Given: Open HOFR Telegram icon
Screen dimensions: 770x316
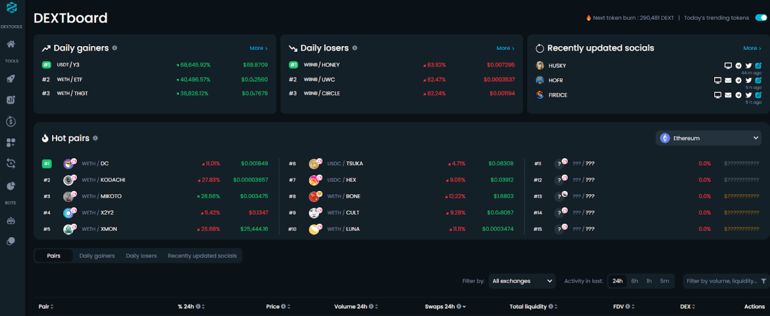Looking at the screenshot, I should click(x=739, y=80).
